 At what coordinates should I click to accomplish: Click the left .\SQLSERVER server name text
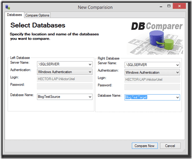(49, 64)
